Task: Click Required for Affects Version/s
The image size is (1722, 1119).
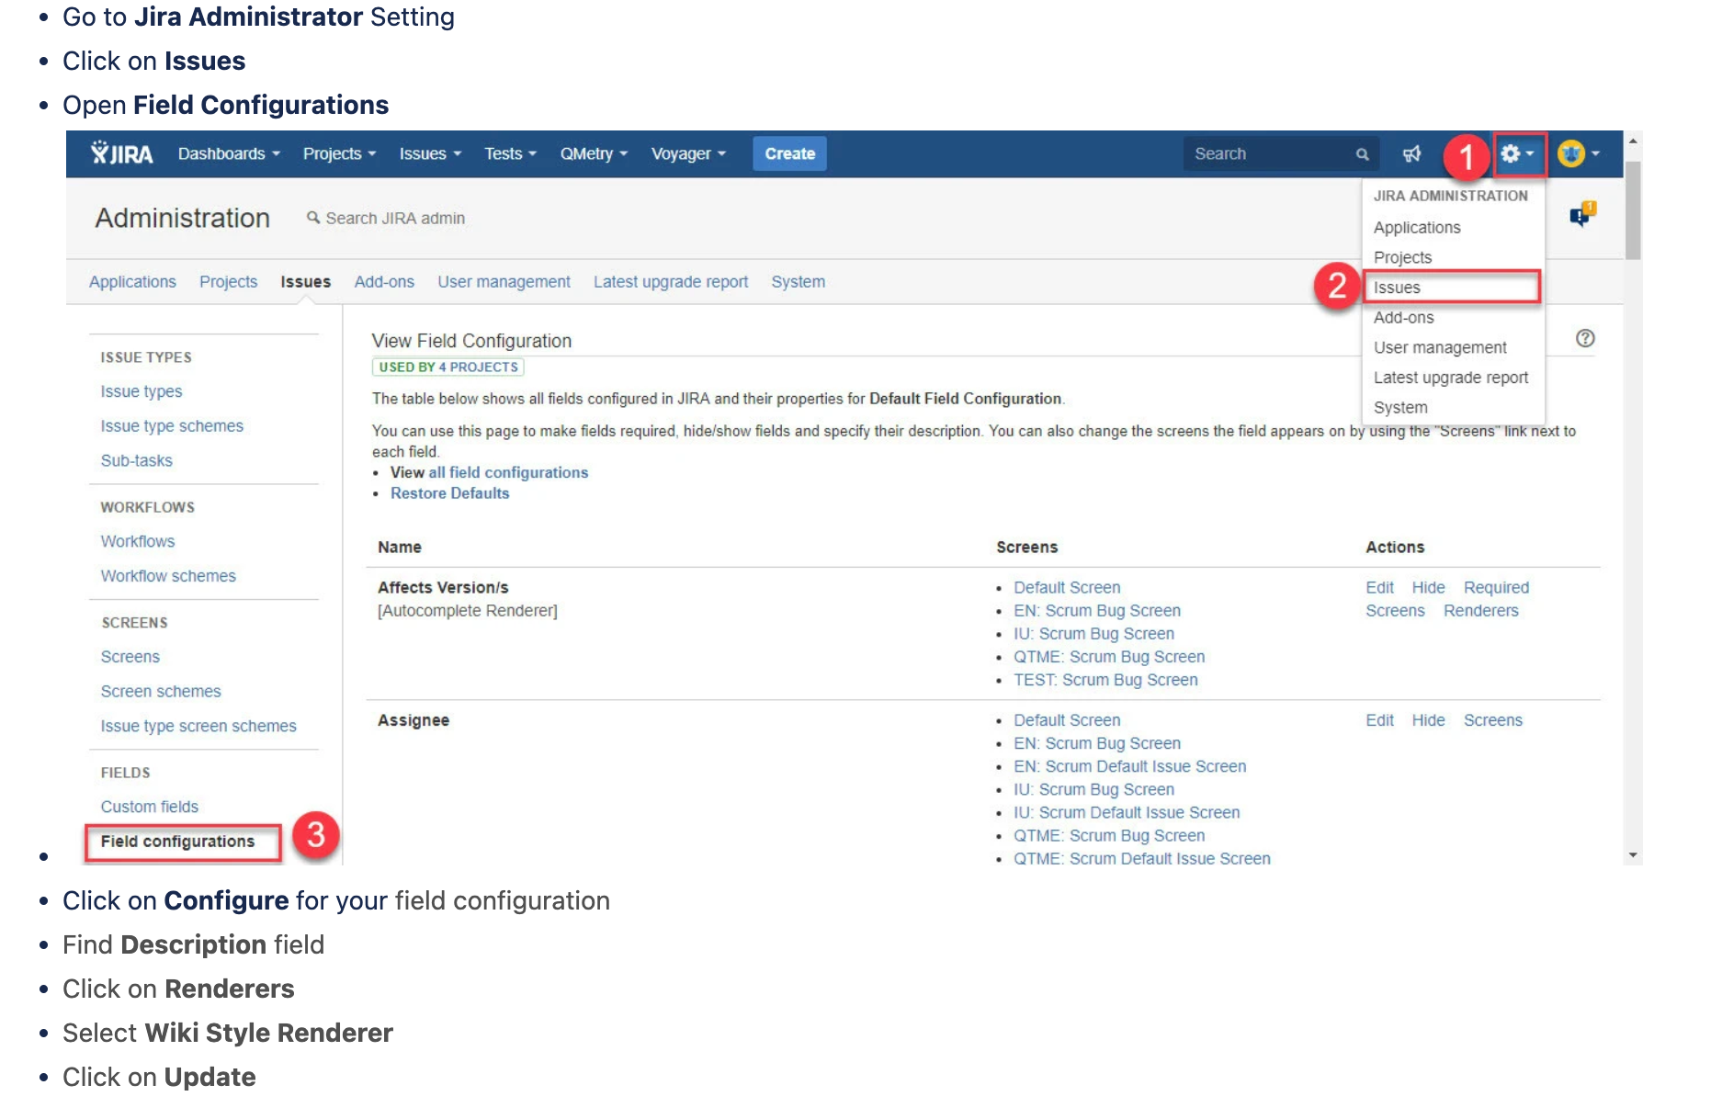Action: [x=1496, y=587]
